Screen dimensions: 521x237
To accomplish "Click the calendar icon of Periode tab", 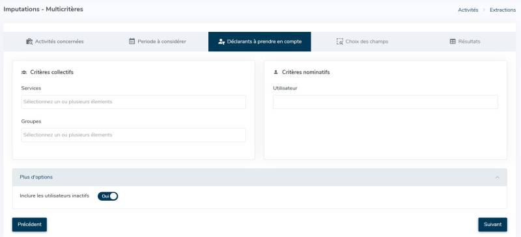I will click(x=132, y=42).
